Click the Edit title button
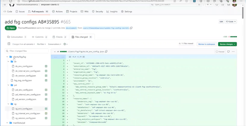 pos(221,21)
